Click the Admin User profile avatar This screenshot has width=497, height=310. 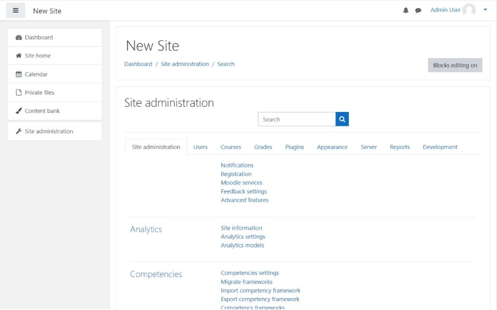click(470, 10)
